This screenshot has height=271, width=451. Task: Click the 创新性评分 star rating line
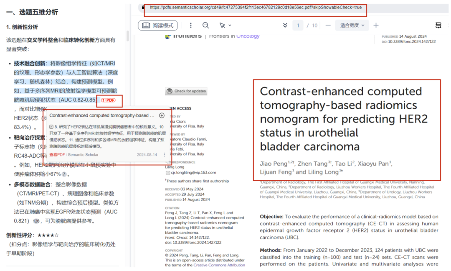point(33,235)
